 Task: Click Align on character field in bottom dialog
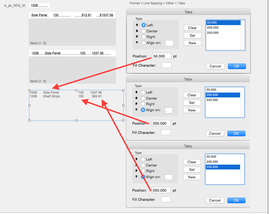click(x=169, y=177)
